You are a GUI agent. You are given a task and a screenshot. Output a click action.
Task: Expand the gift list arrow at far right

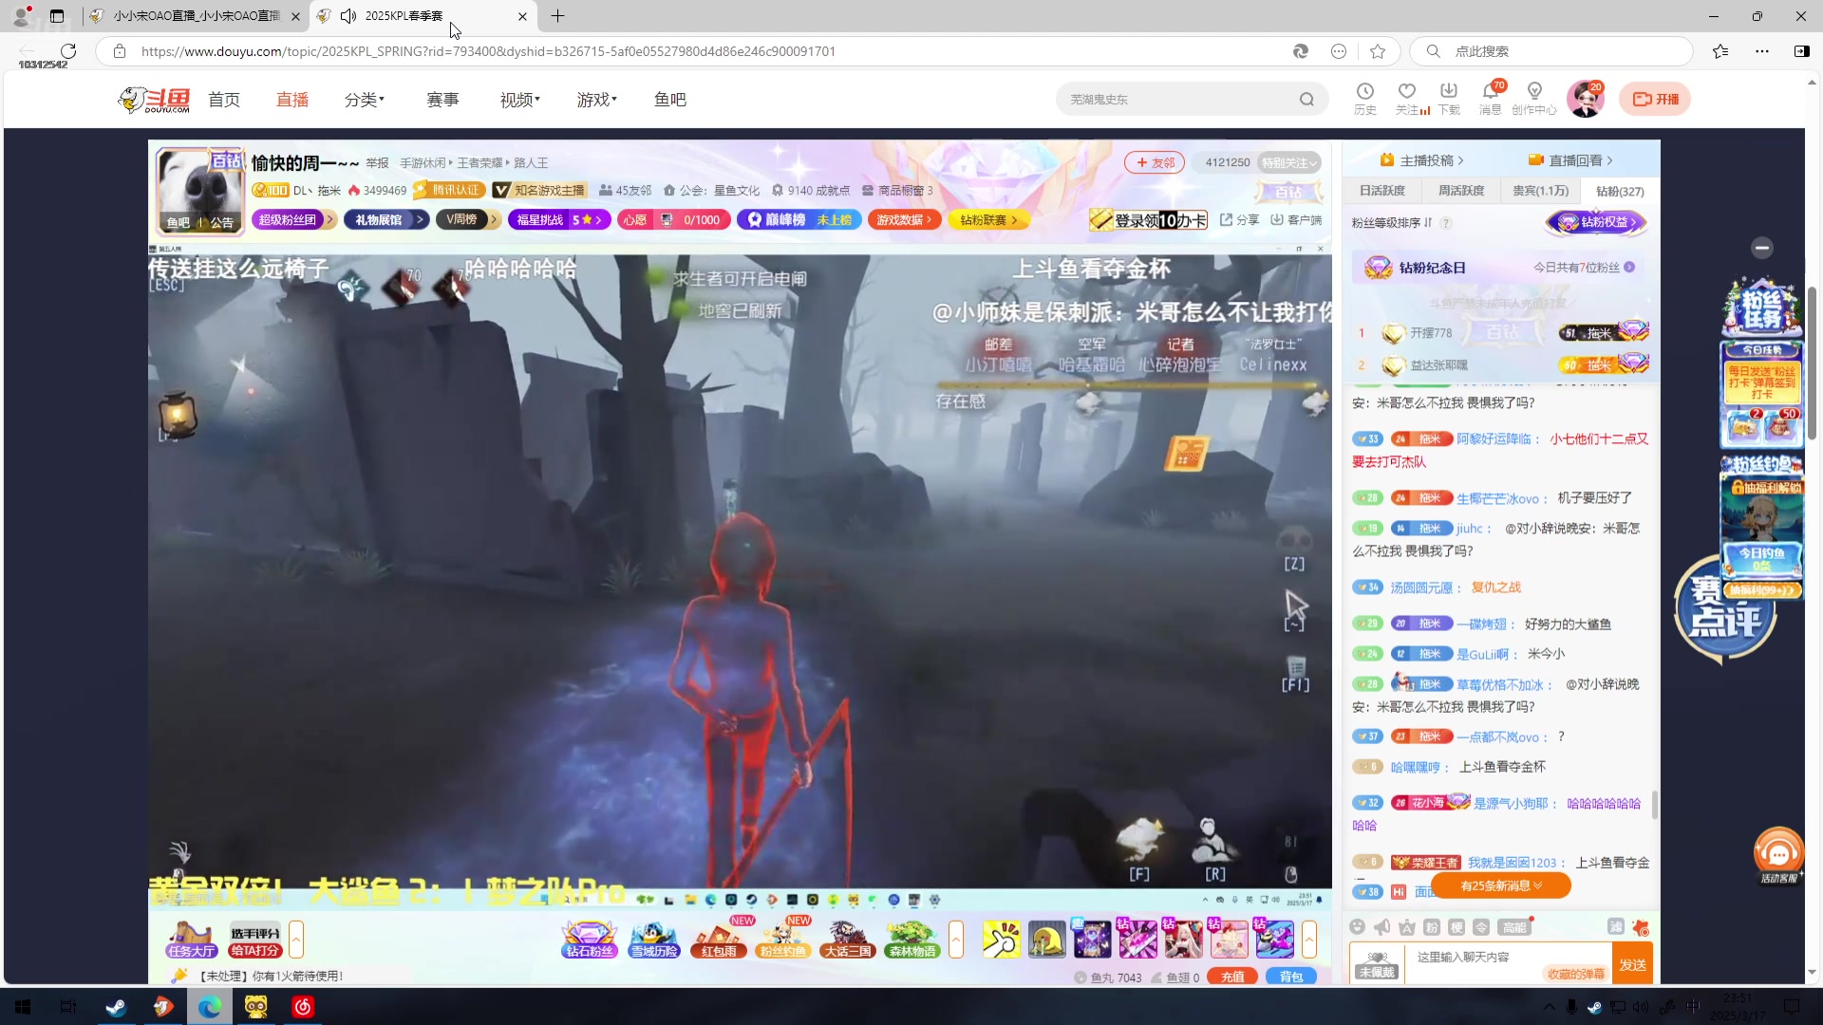click(x=1309, y=940)
